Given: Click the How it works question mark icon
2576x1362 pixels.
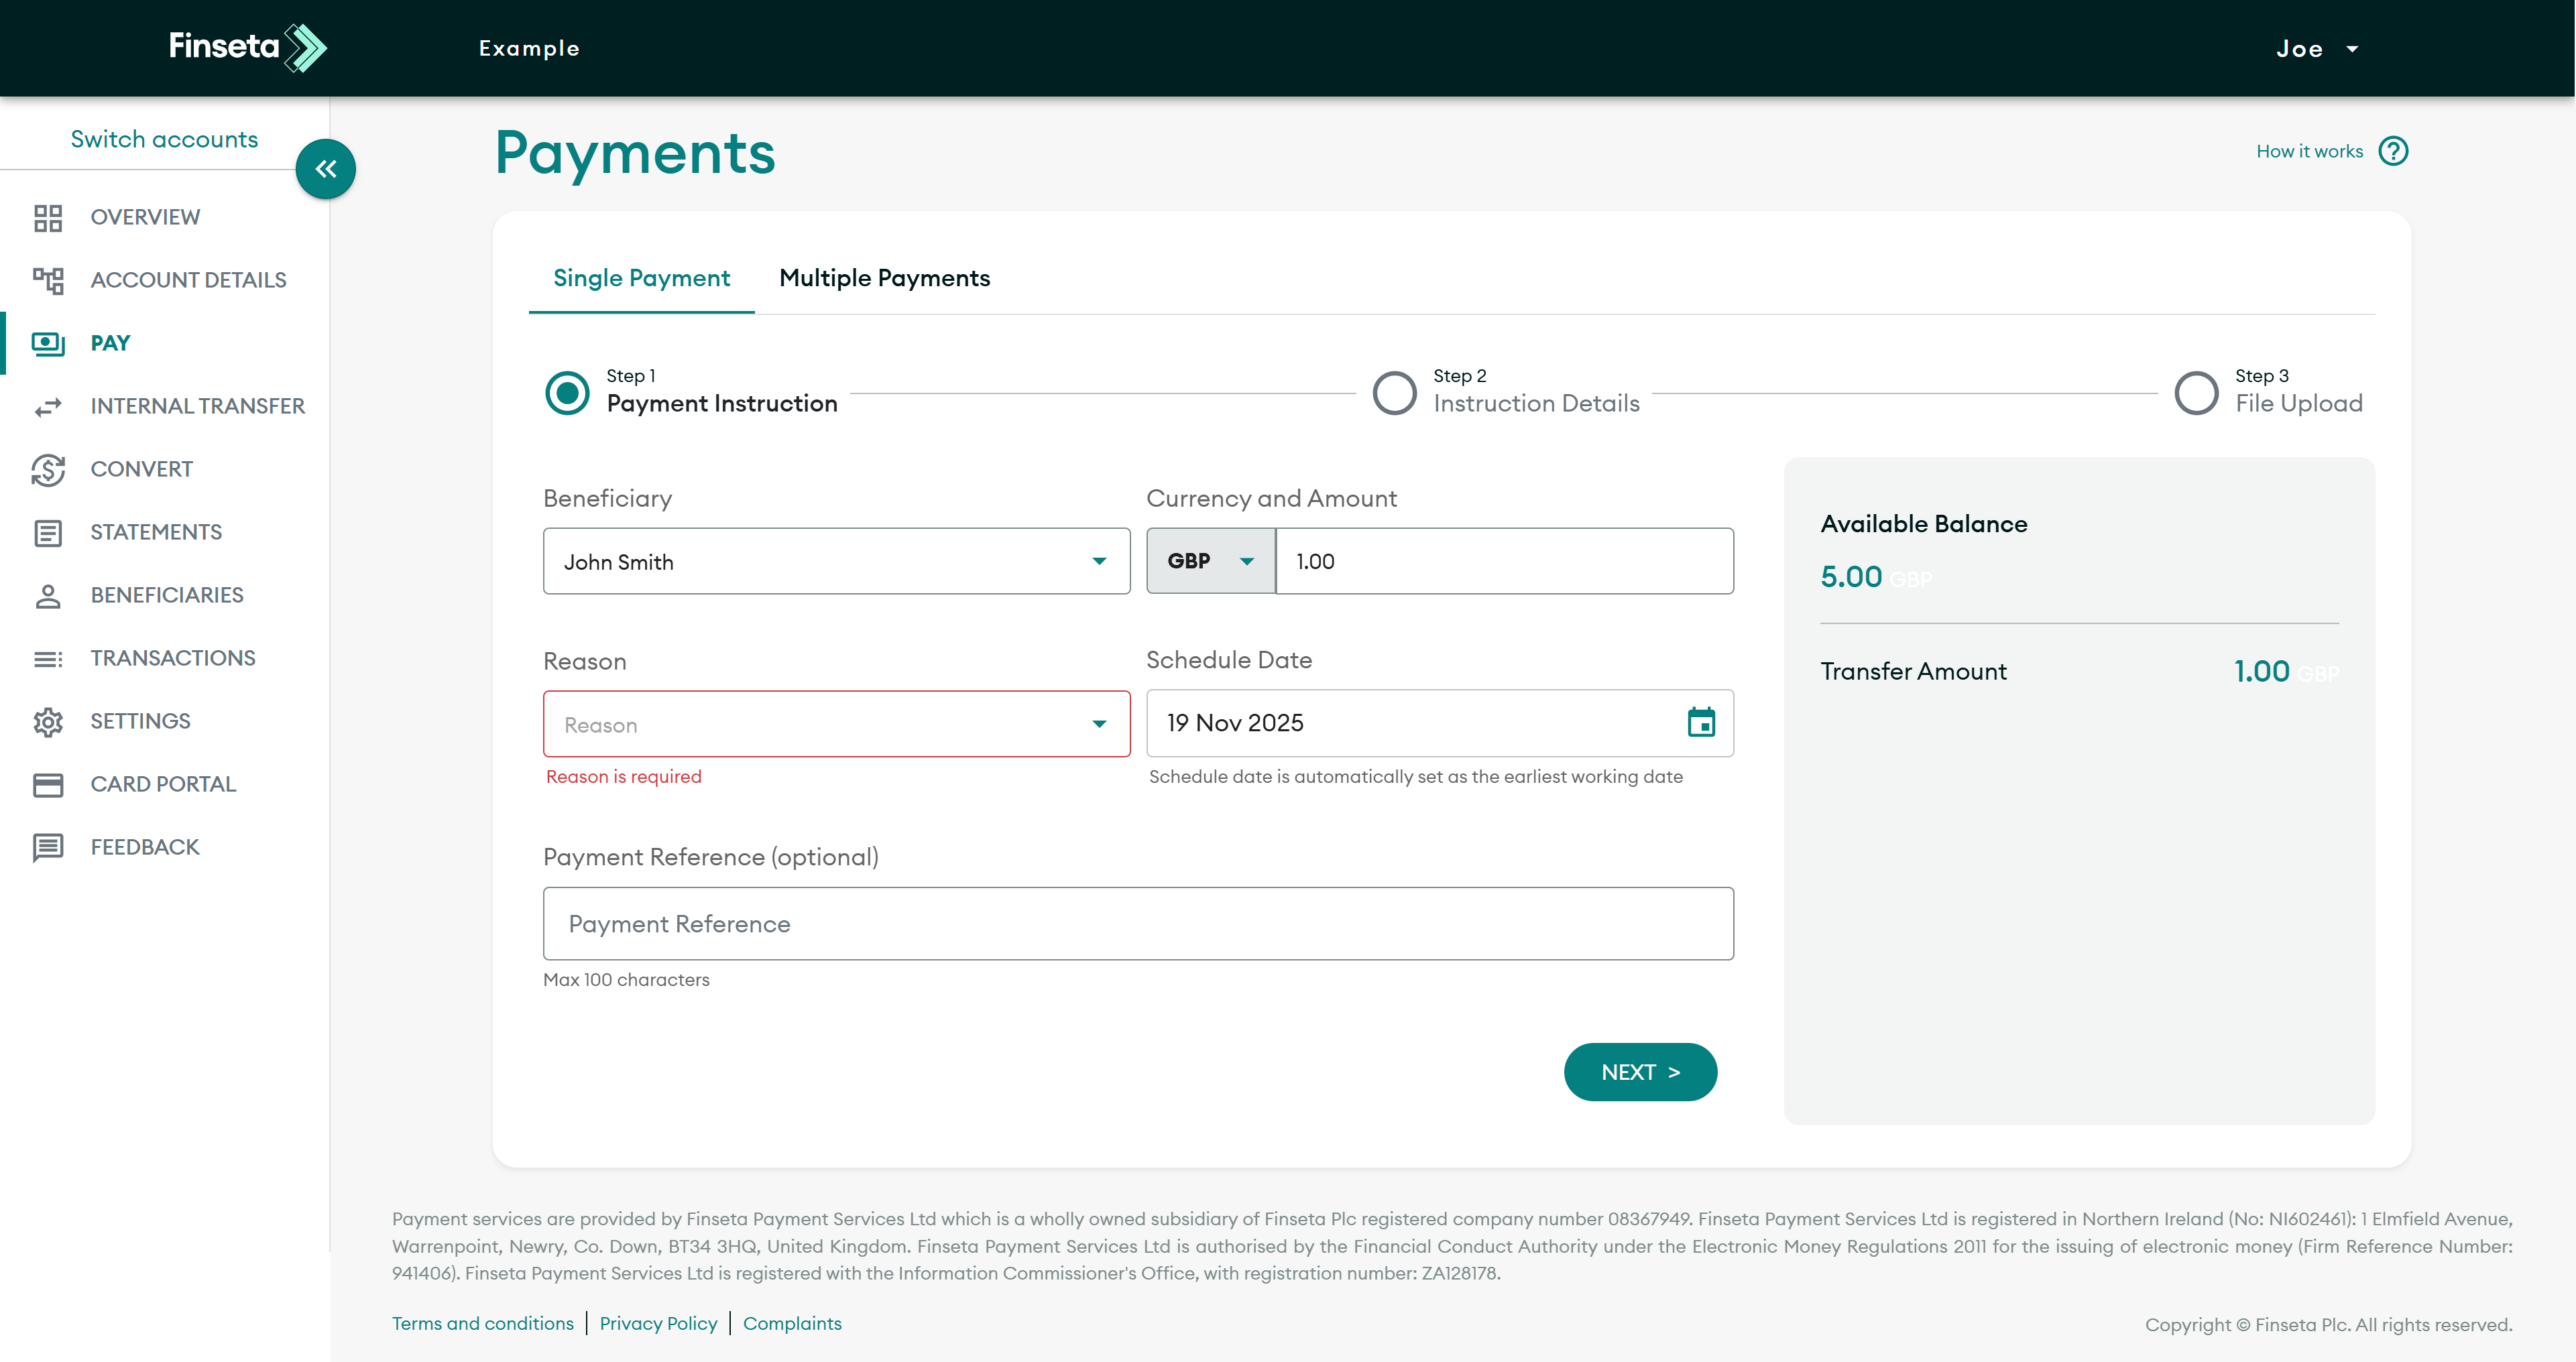Looking at the screenshot, I should 2393,151.
